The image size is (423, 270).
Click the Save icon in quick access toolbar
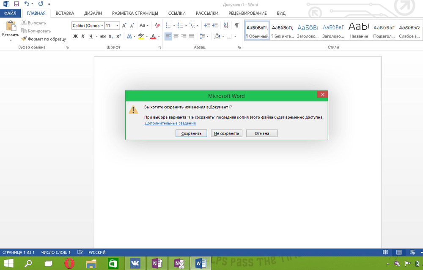16,4
